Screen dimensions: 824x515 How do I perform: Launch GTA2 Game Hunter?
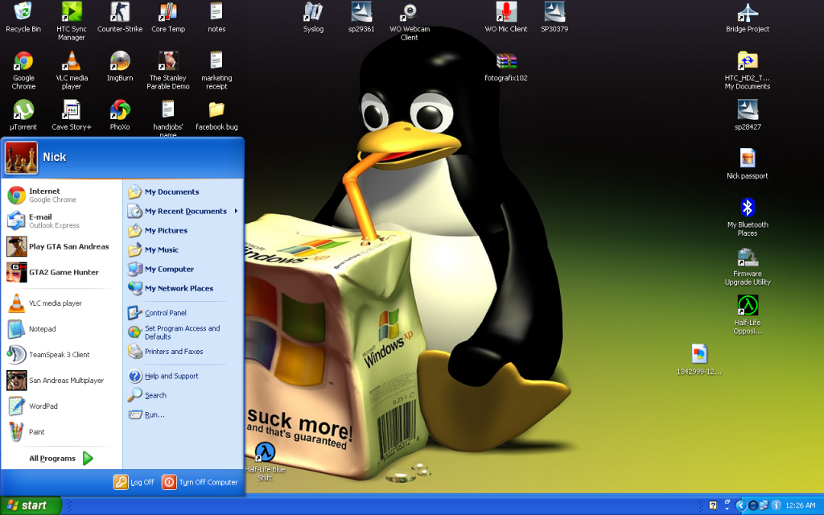click(61, 272)
